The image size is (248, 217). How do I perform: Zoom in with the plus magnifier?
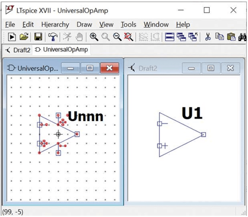[x=94, y=37]
